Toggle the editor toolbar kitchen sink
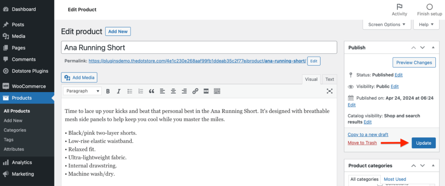 [217, 91]
